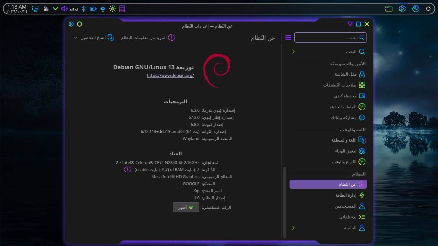Select the Qt version value 6.8.2

195,124
